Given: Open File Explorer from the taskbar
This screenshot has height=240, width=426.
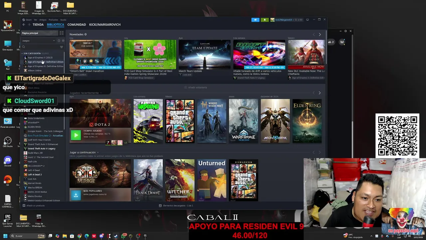Looking at the screenshot, I should click(65, 236).
